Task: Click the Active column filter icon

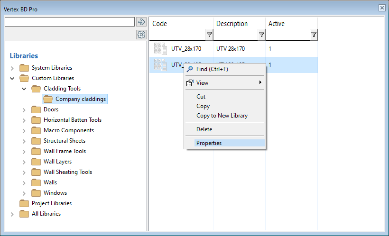Action: pyautogui.click(x=314, y=35)
